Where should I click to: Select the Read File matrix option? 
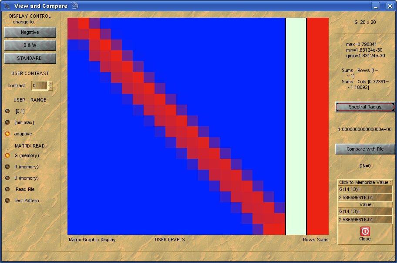point(7,189)
